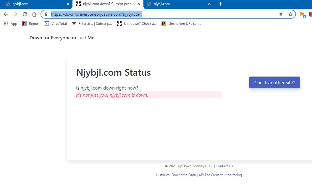Screen dimensions: 312x185
Task: Click the QR code icon in address bar
Action: tap(281, 14)
